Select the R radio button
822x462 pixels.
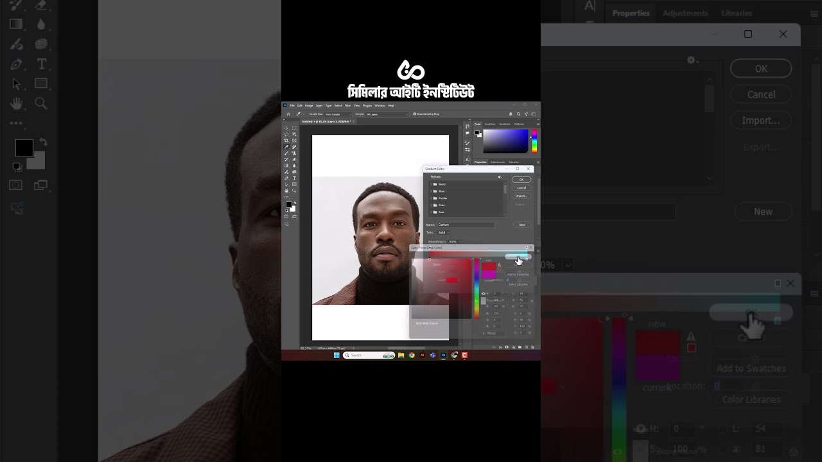click(484, 313)
